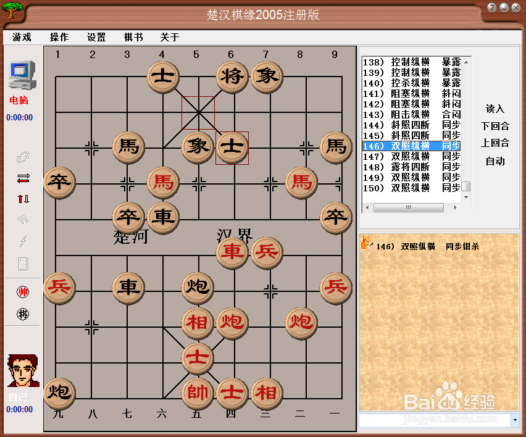Screen dimensions: 526x437
Task: Click the player timer 0:00:00 under 自己
Action: 20,409
